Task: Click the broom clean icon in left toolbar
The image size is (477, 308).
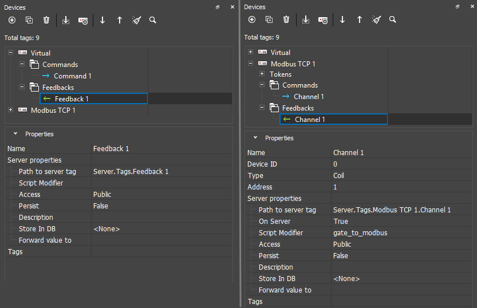Action: point(136,20)
